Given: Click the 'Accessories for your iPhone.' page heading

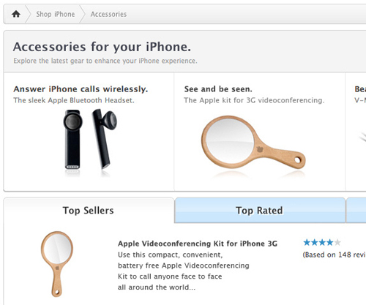Looking at the screenshot, I should (102, 47).
